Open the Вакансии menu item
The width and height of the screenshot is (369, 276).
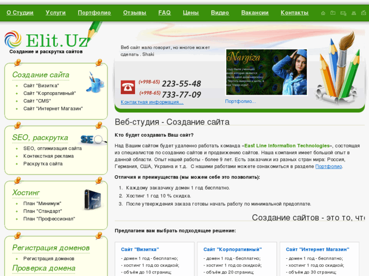click(255, 13)
